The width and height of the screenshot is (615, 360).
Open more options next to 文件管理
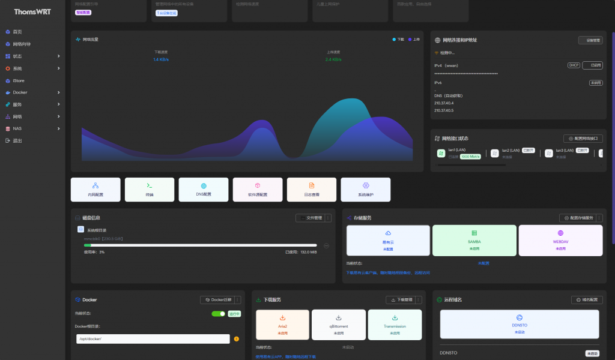[329, 218]
